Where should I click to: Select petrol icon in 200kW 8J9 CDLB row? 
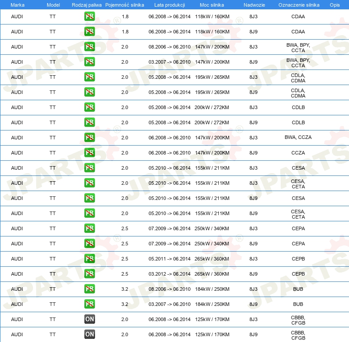pyautogui.click(x=89, y=122)
